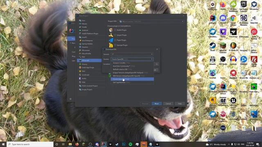
Task: Open Firefox desktop shortcut
Action: pos(223,5)
